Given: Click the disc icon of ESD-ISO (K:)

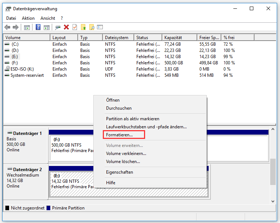Looking at the screenshot, I should 7,69.
